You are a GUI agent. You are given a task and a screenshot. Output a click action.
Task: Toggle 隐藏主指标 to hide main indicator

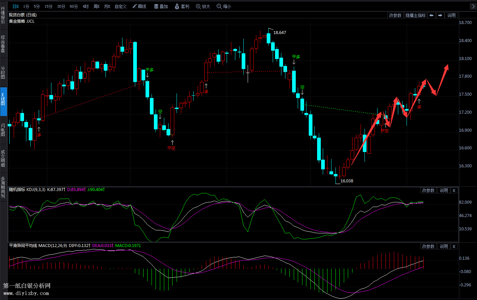pos(416,15)
